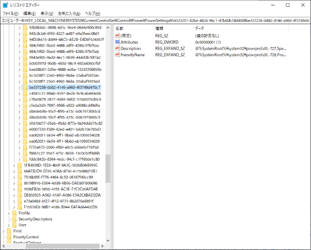Click the Attributes DWORD value icon
311x250 pixels.
117,42
